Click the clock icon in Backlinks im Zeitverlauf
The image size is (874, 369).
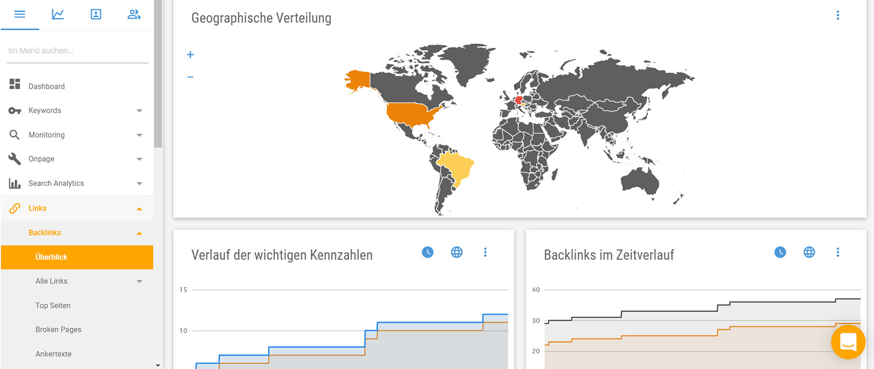(780, 252)
